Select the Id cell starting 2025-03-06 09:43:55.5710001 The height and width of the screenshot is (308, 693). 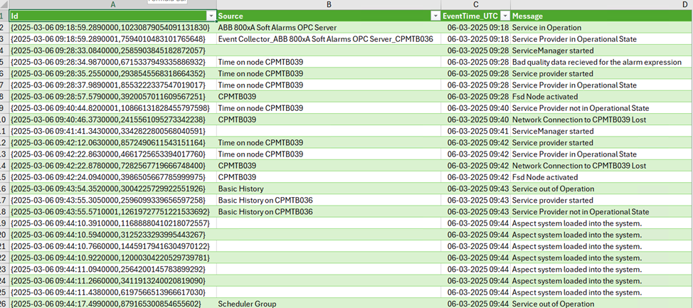[x=113, y=212]
